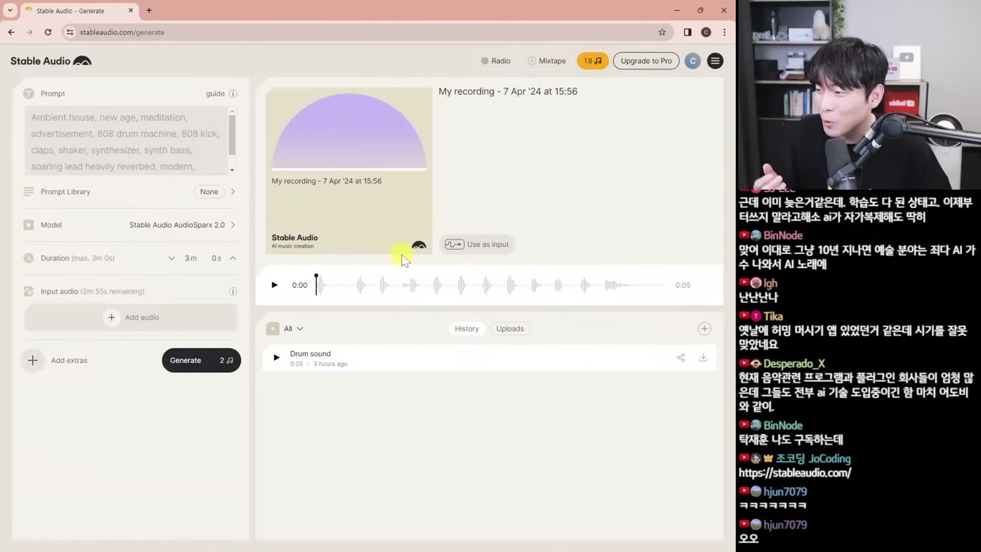Expand Prompt Library chevron
Image resolution: width=981 pixels, height=552 pixels.
[233, 192]
